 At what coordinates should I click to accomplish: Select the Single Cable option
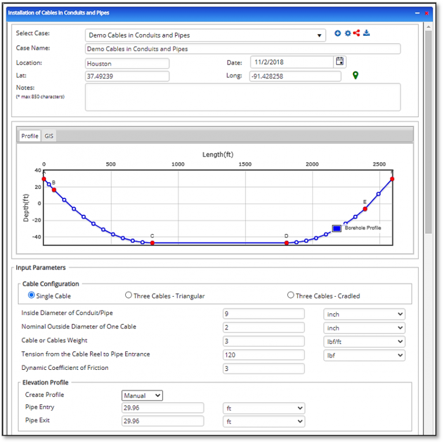tap(32, 295)
